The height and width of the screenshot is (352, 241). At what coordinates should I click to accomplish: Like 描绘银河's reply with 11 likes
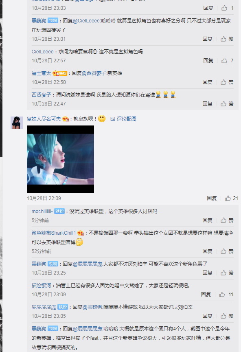(x=226, y=294)
